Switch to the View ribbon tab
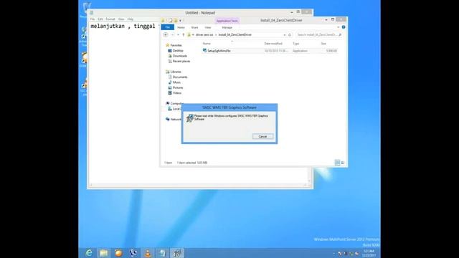 (x=208, y=27)
